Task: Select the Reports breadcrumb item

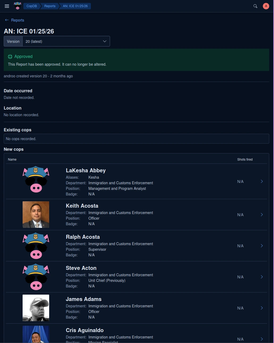Action: (x=50, y=6)
